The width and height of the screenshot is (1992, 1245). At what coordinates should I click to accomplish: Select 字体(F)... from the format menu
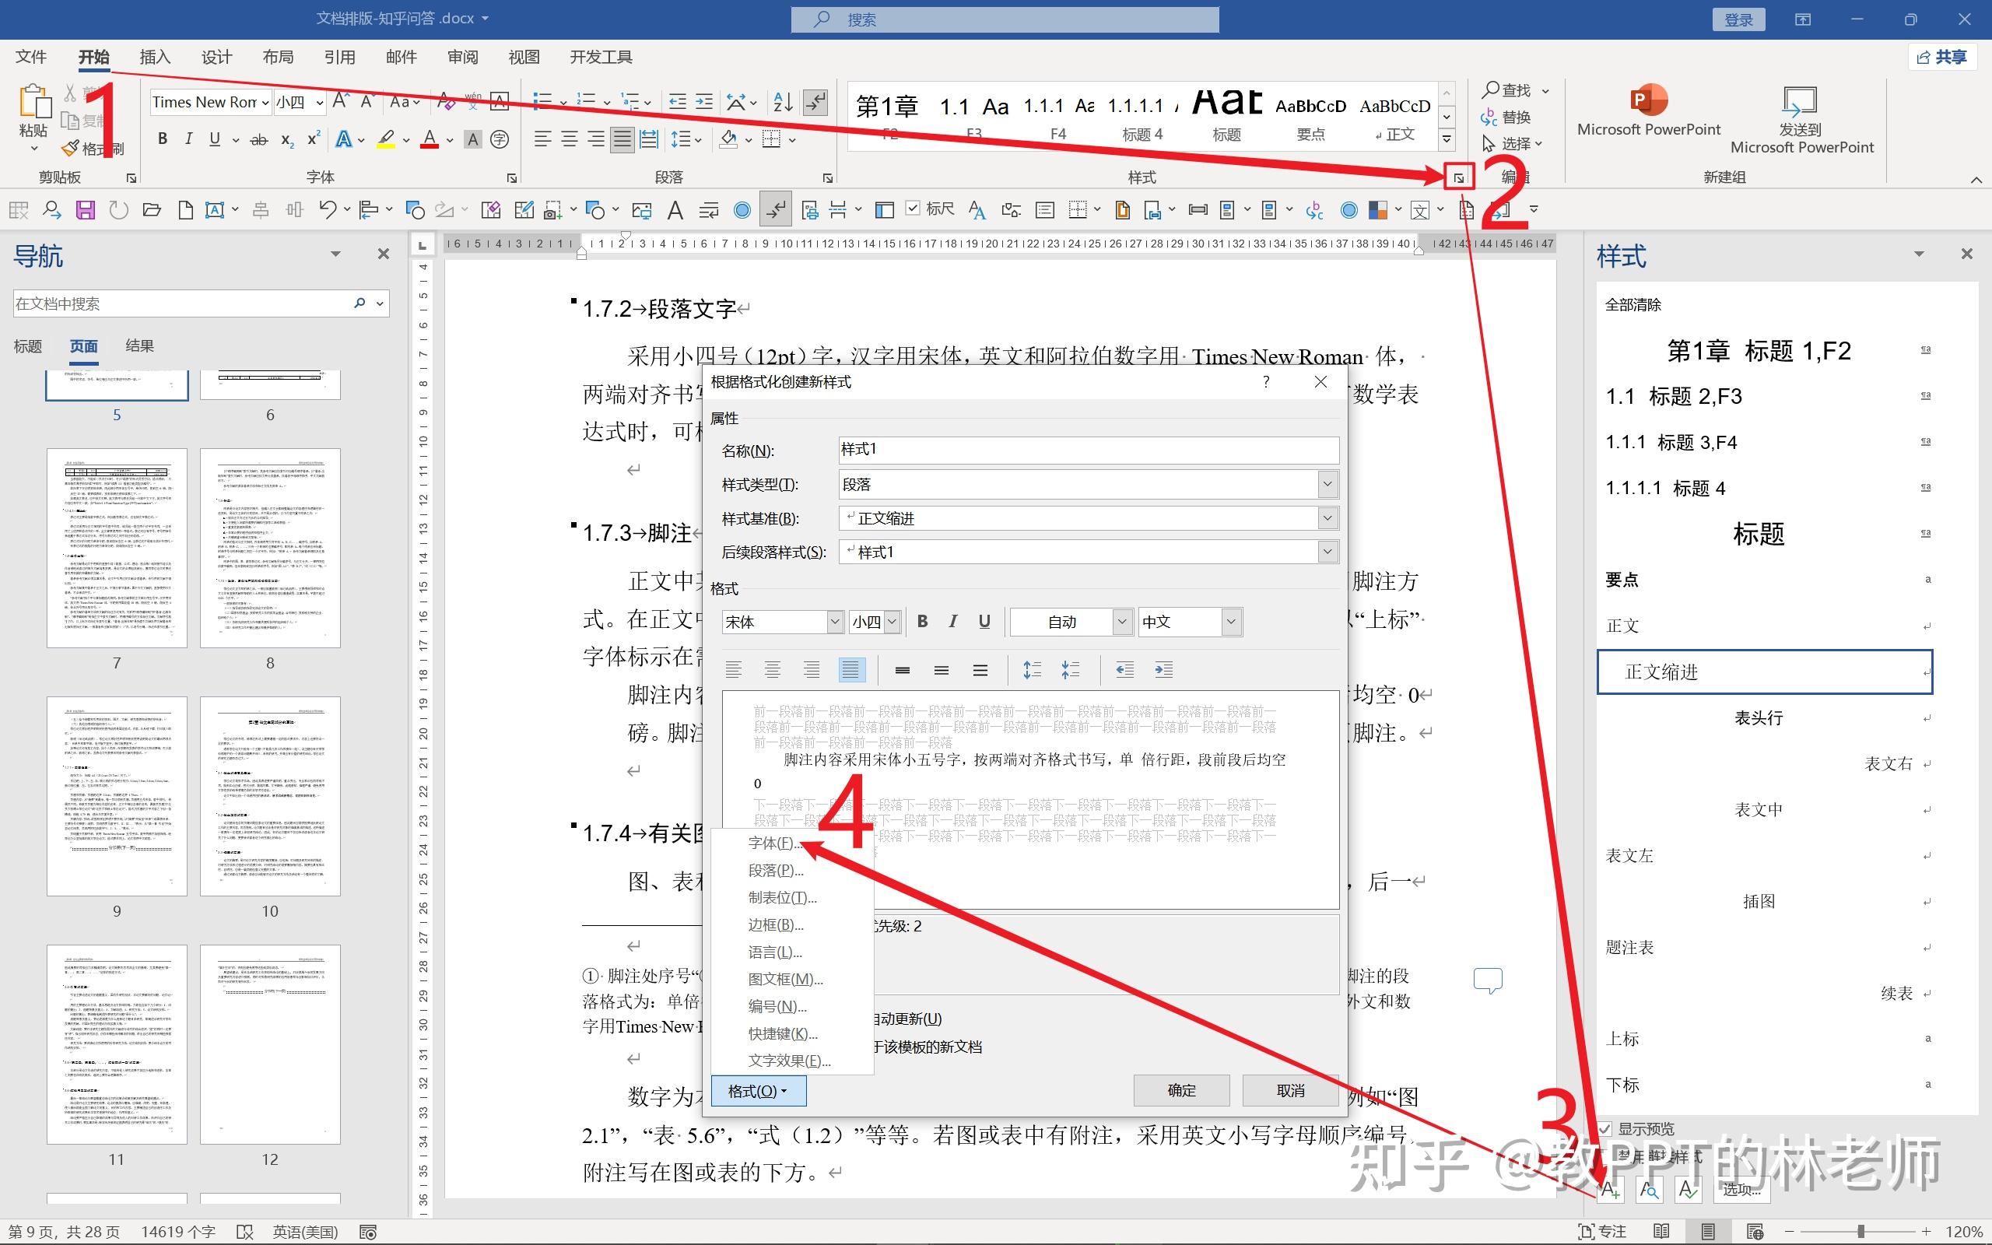click(x=773, y=843)
